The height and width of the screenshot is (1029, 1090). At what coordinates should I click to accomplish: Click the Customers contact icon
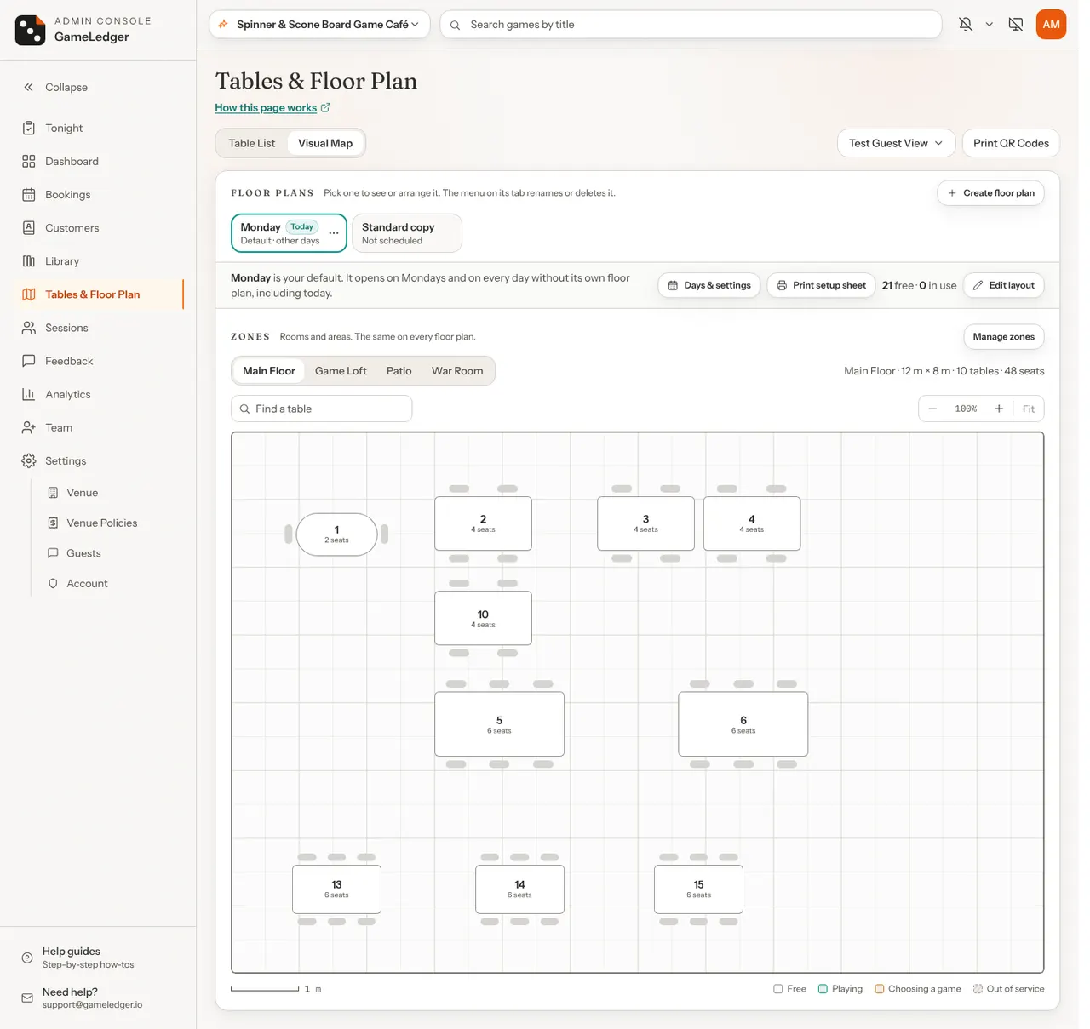29,227
